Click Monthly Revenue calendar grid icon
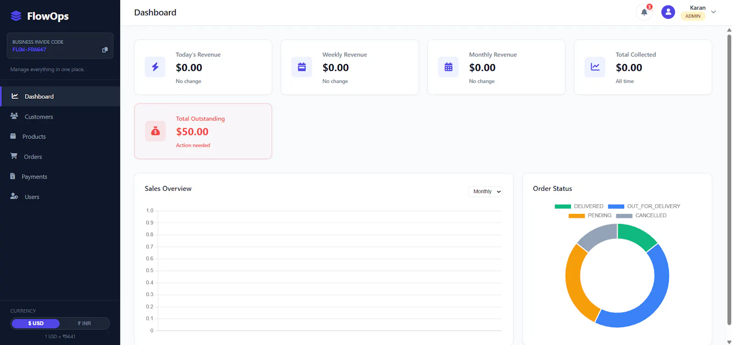The height and width of the screenshot is (345, 732). [x=448, y=67]
